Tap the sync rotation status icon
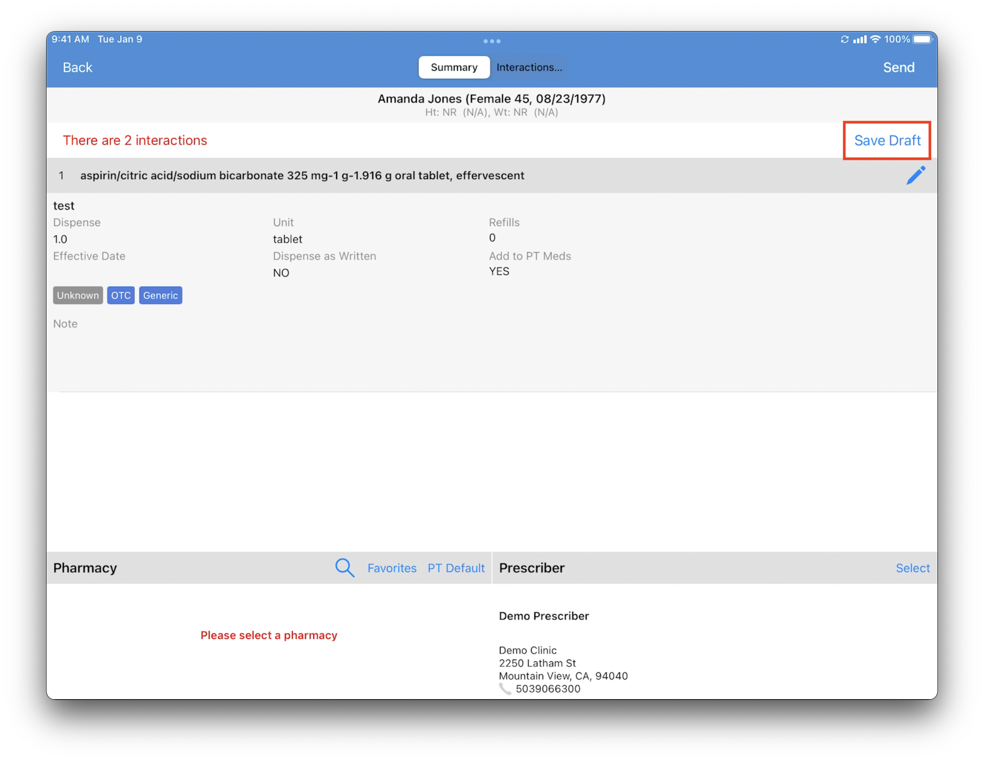This screenshot has height=761, width=984. (844, 39)
